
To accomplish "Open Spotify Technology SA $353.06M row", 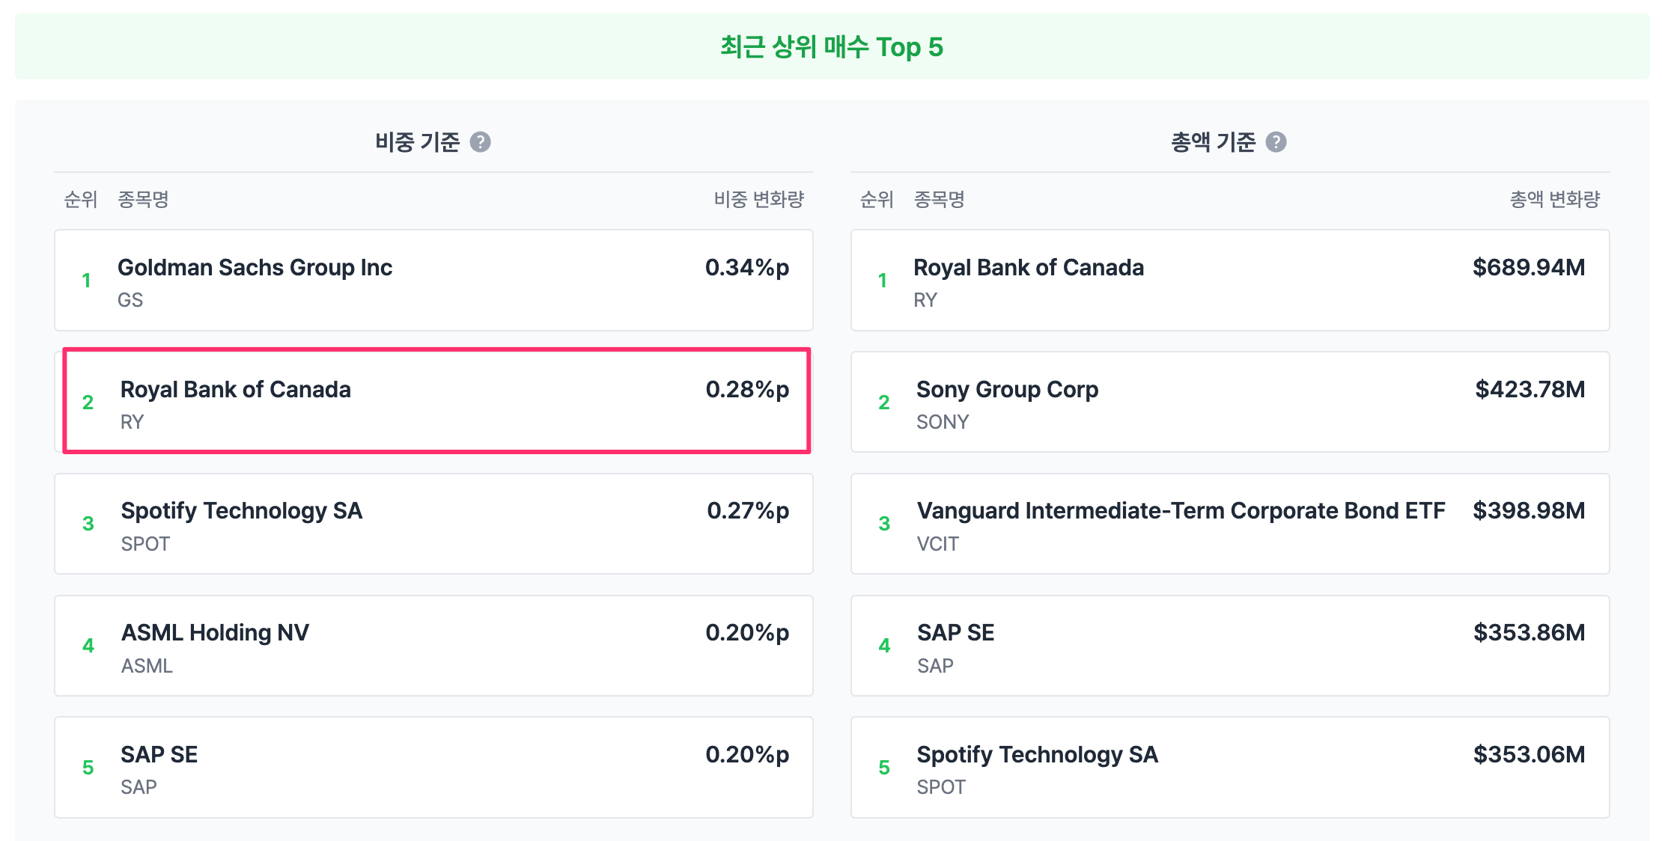I will point(1229,768).
